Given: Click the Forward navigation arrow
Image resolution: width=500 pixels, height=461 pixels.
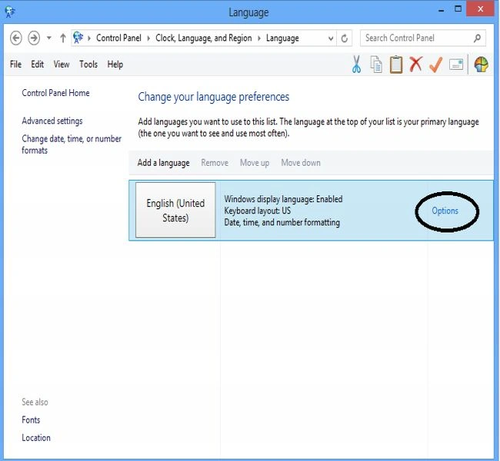Looking at the screenshot, I should [x=34, y=38].
